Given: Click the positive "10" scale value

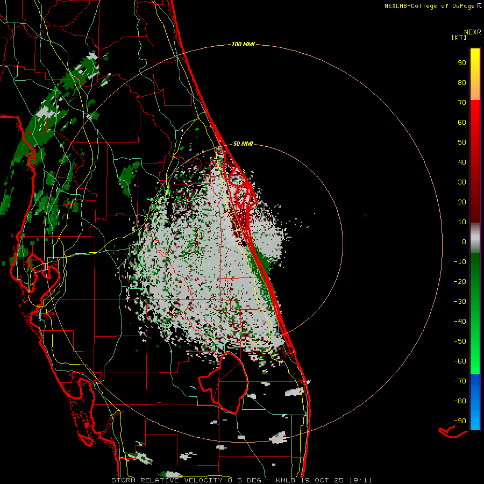Looking at the screenshot, I should click(x=462, y=222).
